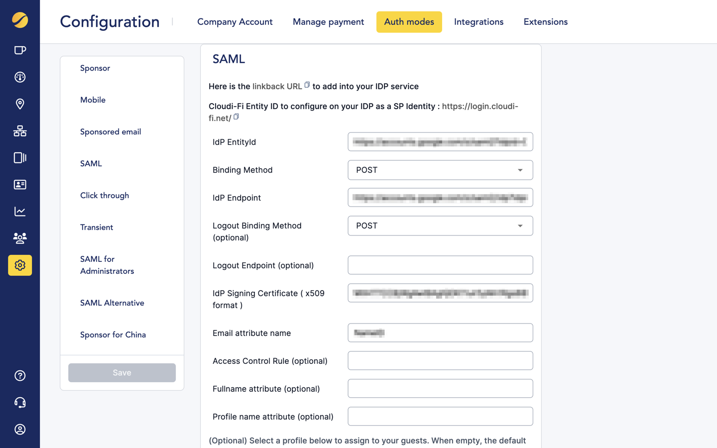This screenshot has height=448, width=717.
Task: Copy the Cloudi-Fi Entity ID
Action: pos(236,116)
